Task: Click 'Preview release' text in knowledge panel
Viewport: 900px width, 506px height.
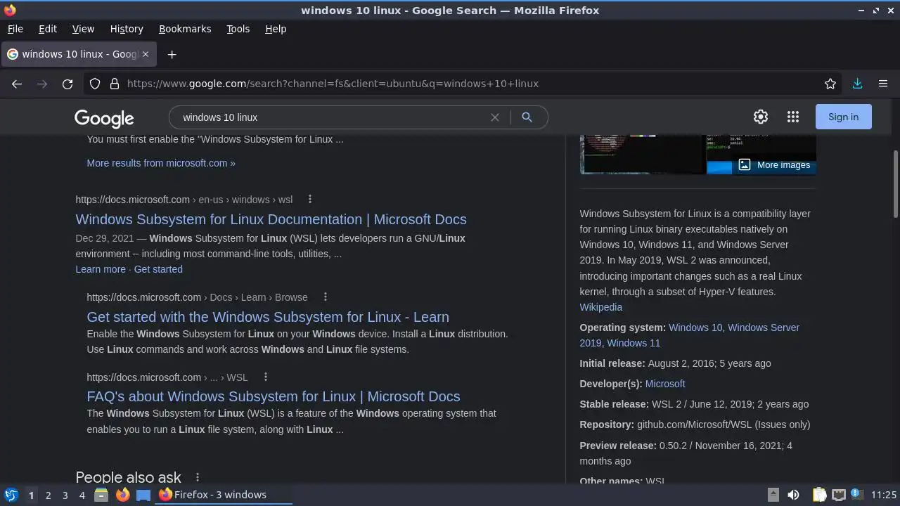Action: [x=618, y=446]
